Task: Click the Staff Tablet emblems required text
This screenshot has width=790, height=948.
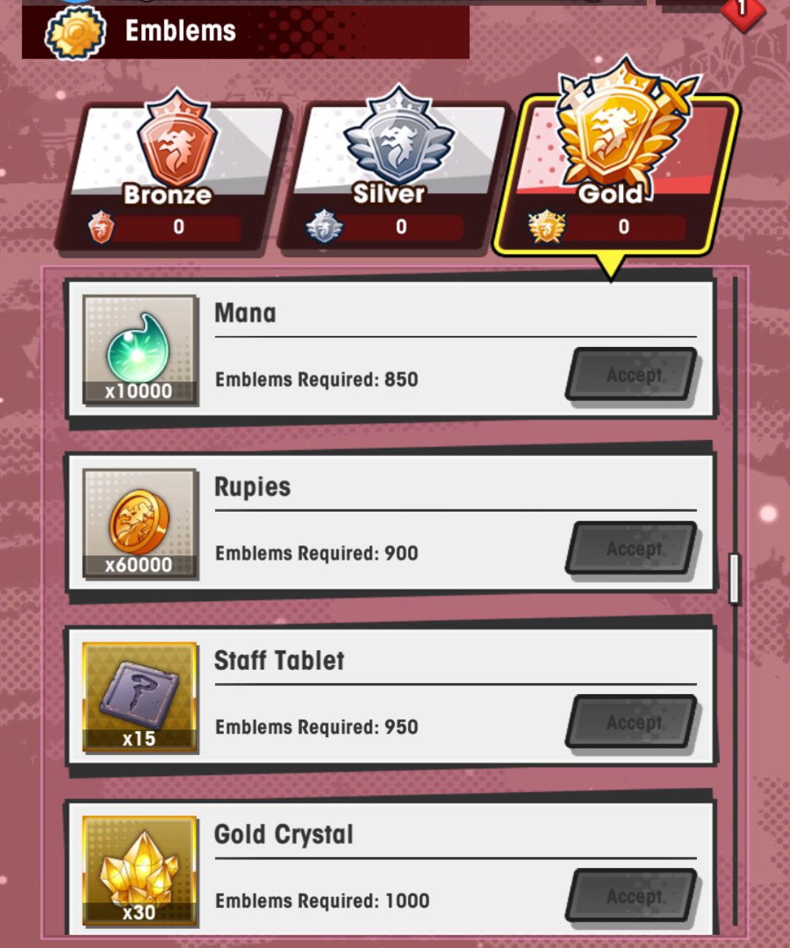Action: [x=317, y=727]
